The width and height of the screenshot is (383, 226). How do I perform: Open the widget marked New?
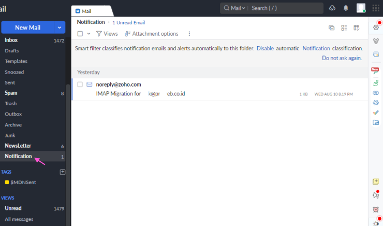click(x=375, y=70)
